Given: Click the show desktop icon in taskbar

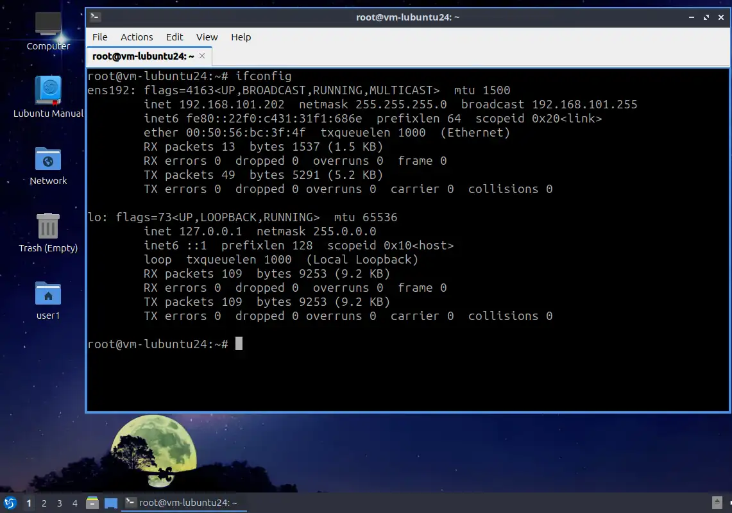Looking at the screenshot, I should coord(110,503).
